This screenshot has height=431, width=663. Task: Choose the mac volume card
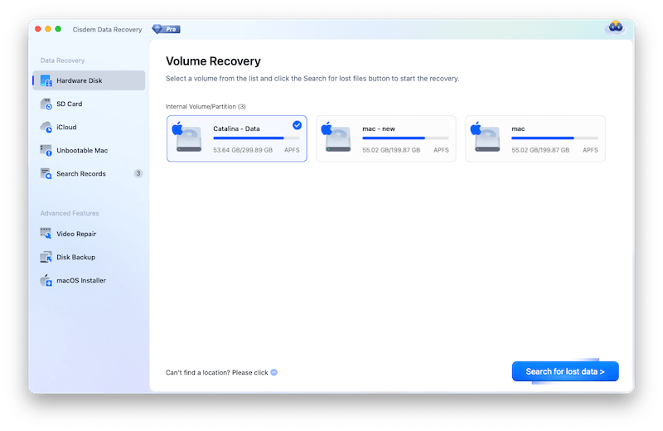(x=535, y=138)
